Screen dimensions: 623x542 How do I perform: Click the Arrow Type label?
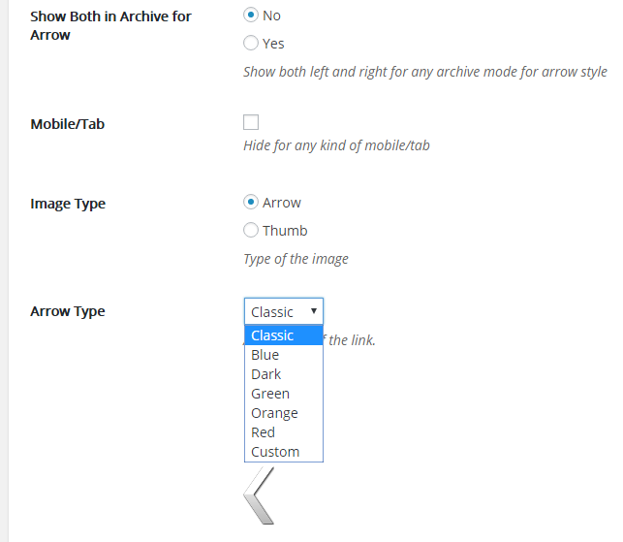coord(68,311)
